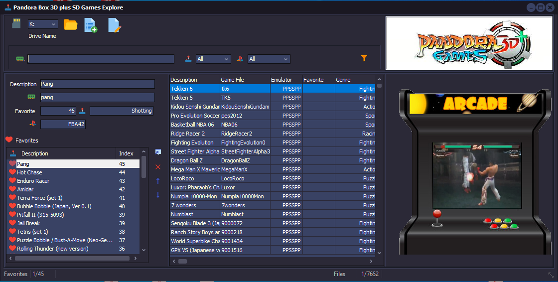Click the Tekken game preview thumbnail
Screen dimensions: 558x282
pyautogui.click(x=477, y=175)
